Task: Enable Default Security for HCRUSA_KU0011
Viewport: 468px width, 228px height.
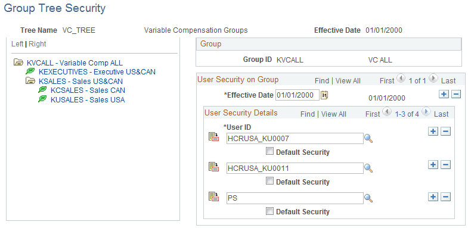Action: pyautogui.click(x=269, y=181)
